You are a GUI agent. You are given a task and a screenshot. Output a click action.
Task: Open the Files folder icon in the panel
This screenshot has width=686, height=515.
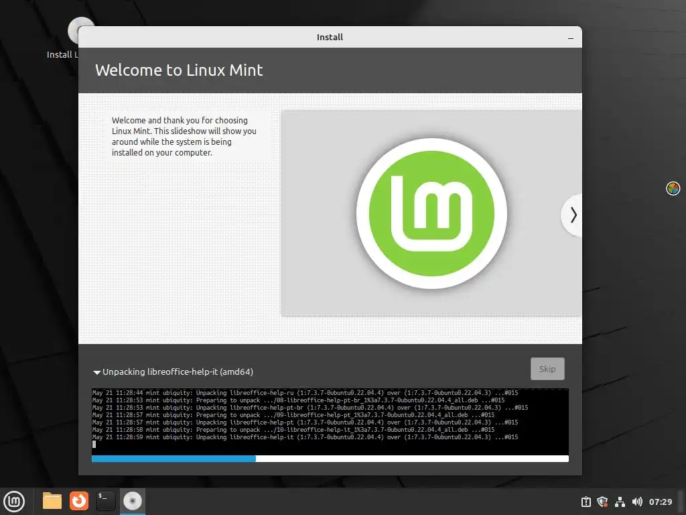click(52, 501)
